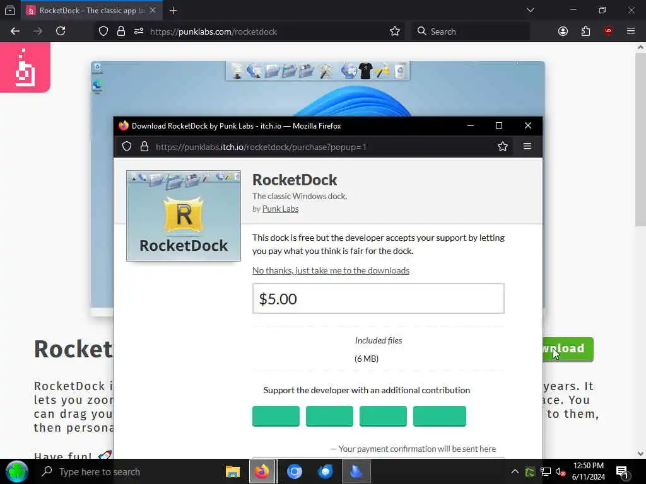Click the first green contribution button

click(276, 416)
